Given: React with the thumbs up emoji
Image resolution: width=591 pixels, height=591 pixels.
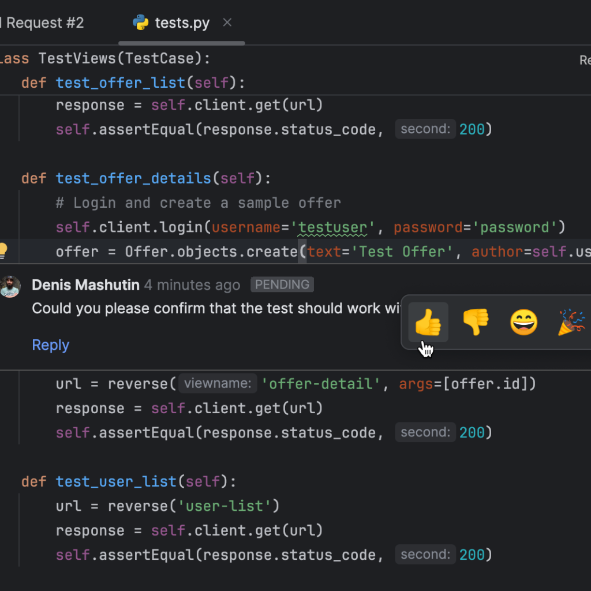Looking at the screenshot, I should (x=428, y=323).
